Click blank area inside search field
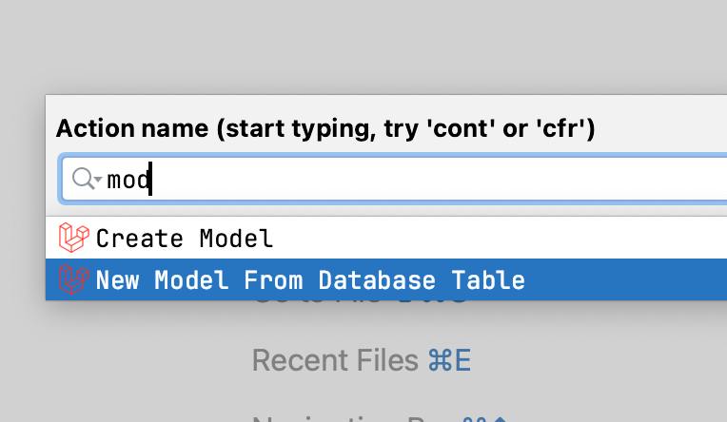 click(441, 180)
